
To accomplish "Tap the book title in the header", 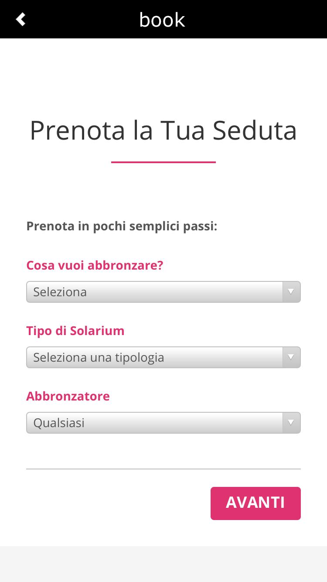I will point(162,20).
